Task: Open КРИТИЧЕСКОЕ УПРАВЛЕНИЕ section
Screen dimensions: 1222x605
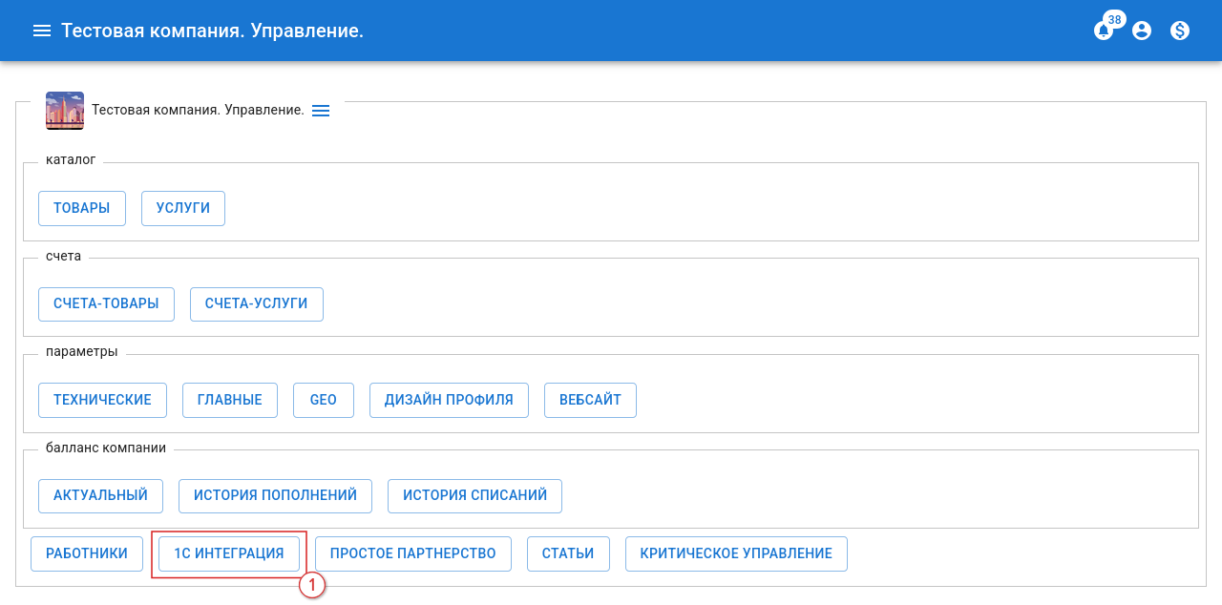Action: coord(736,553)
